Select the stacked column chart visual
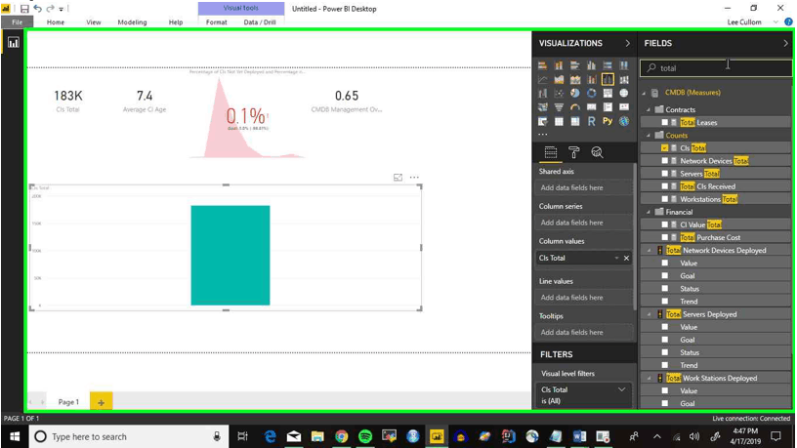Image resolution: width=797 pixels, height=448 pixels. 559,65
